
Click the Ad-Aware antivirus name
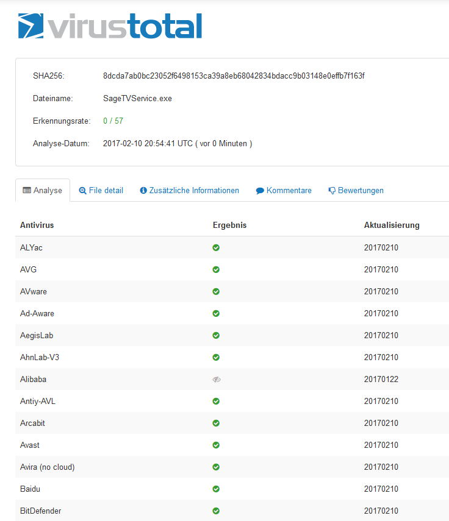tap(37, 313)
